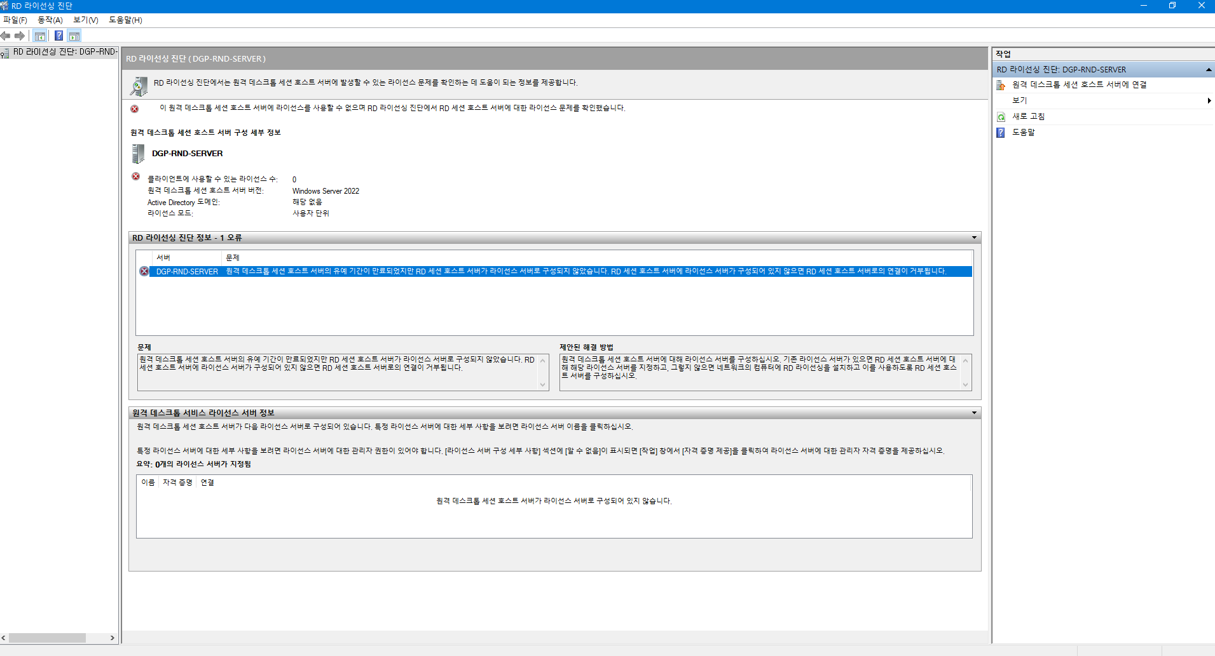Click the green refresh icon in actions pane
This screenshot has width=1215, height=656.
tap(1001, 117)
